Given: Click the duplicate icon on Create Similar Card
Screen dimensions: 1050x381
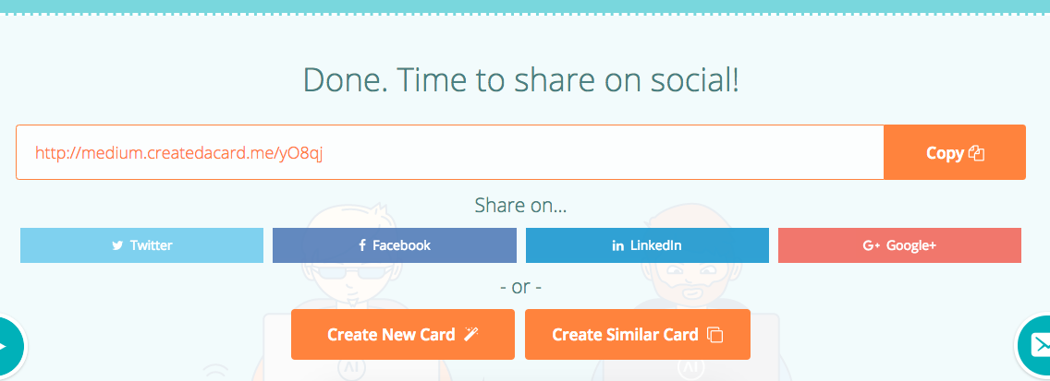Looking at the screenshot, I should (714, 335).
